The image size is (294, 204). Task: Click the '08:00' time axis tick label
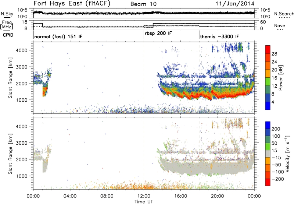(107, 196)
